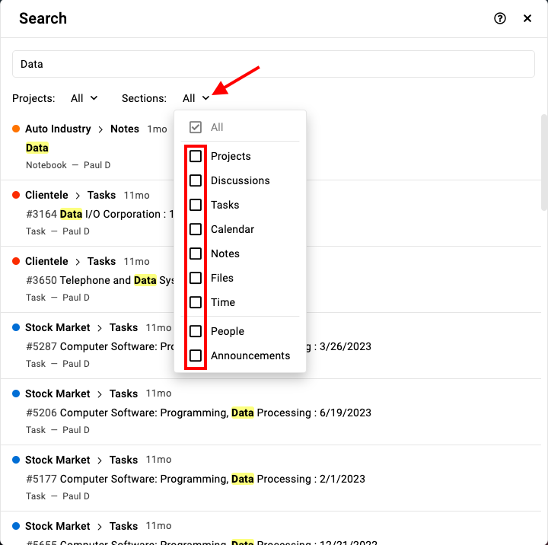Click the Sections: filter label
The height and width of the screenshot is (545, 548).
(144, 98)
